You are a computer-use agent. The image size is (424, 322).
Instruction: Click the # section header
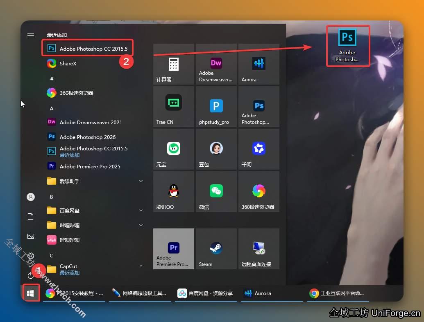click(52, 79)
